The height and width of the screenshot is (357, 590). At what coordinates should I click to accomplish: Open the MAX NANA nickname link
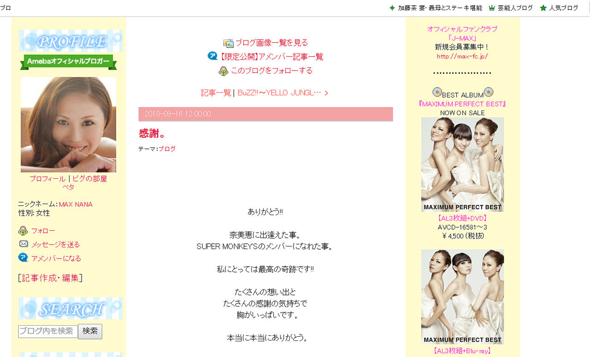click(76, 205)
